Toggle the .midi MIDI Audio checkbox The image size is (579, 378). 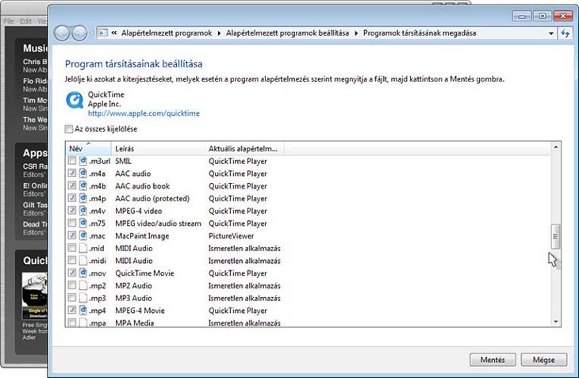(72, 261)
